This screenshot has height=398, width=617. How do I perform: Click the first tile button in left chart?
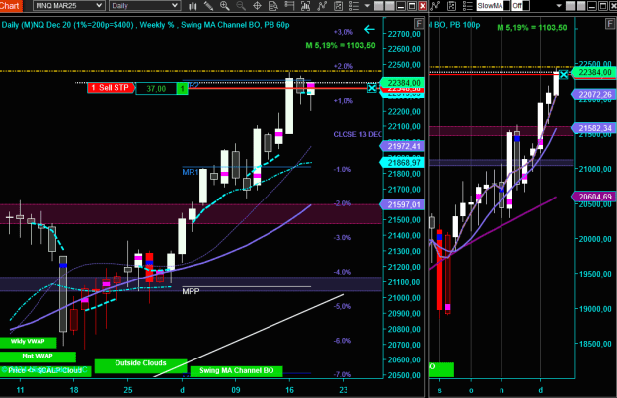(x=378, y=6)
